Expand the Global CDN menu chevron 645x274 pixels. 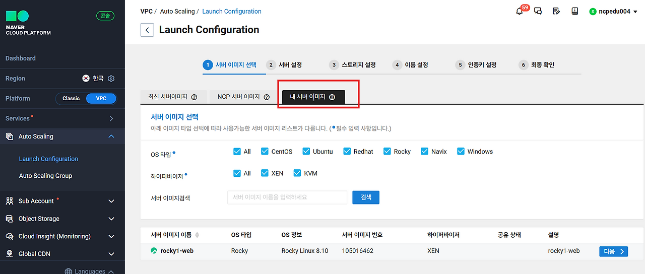click(x=111, y=254)
